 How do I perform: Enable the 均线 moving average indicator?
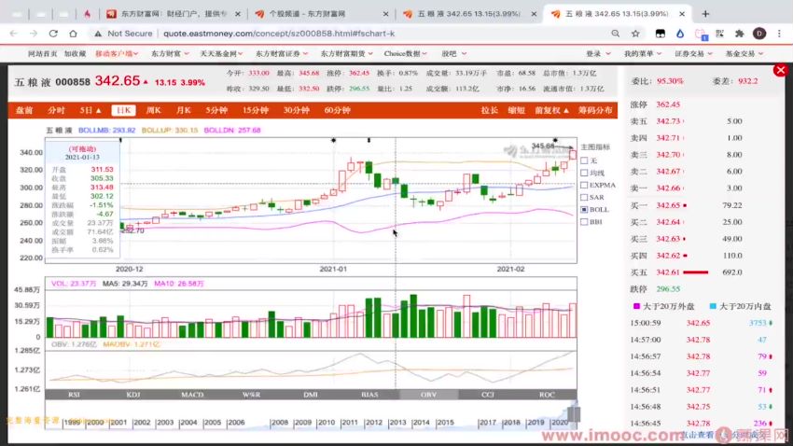click(585, 173)
